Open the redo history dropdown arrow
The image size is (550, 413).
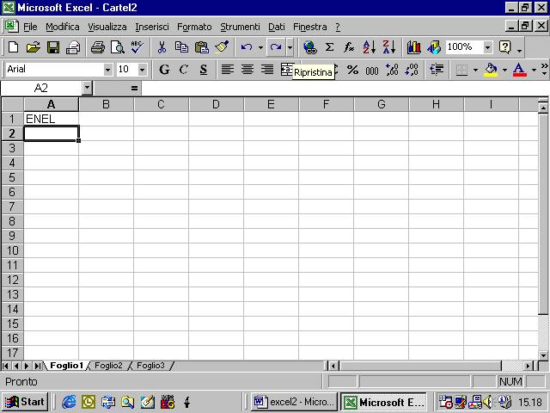290,46
